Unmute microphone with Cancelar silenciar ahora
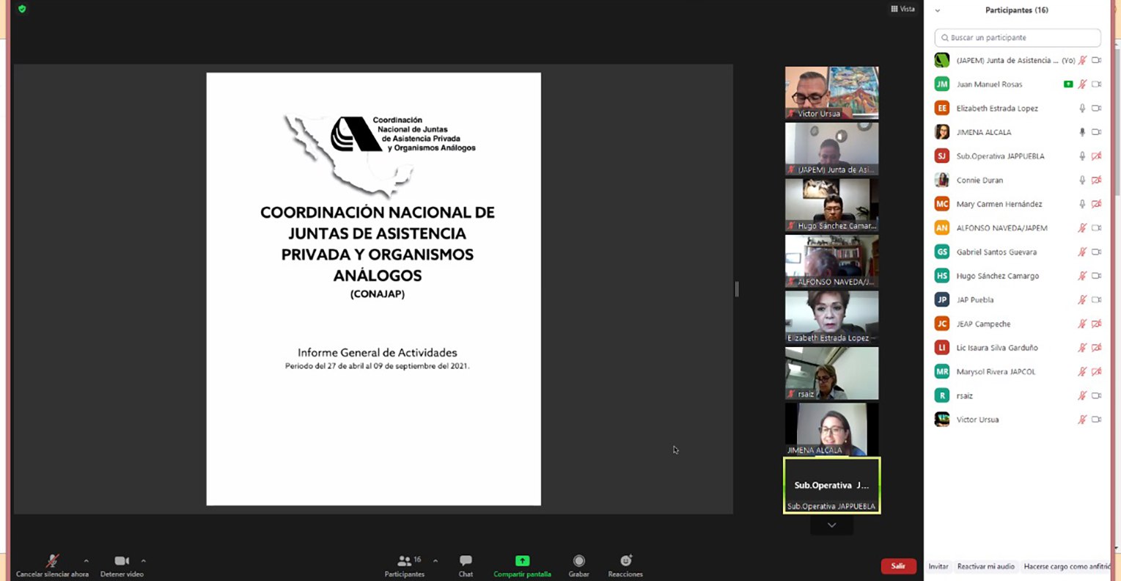This screenshot has height=581, width=1121. [x=52, y=566]
